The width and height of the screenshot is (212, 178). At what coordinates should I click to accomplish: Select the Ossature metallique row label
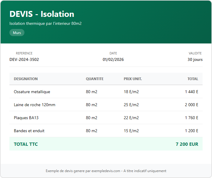[32, 92]
